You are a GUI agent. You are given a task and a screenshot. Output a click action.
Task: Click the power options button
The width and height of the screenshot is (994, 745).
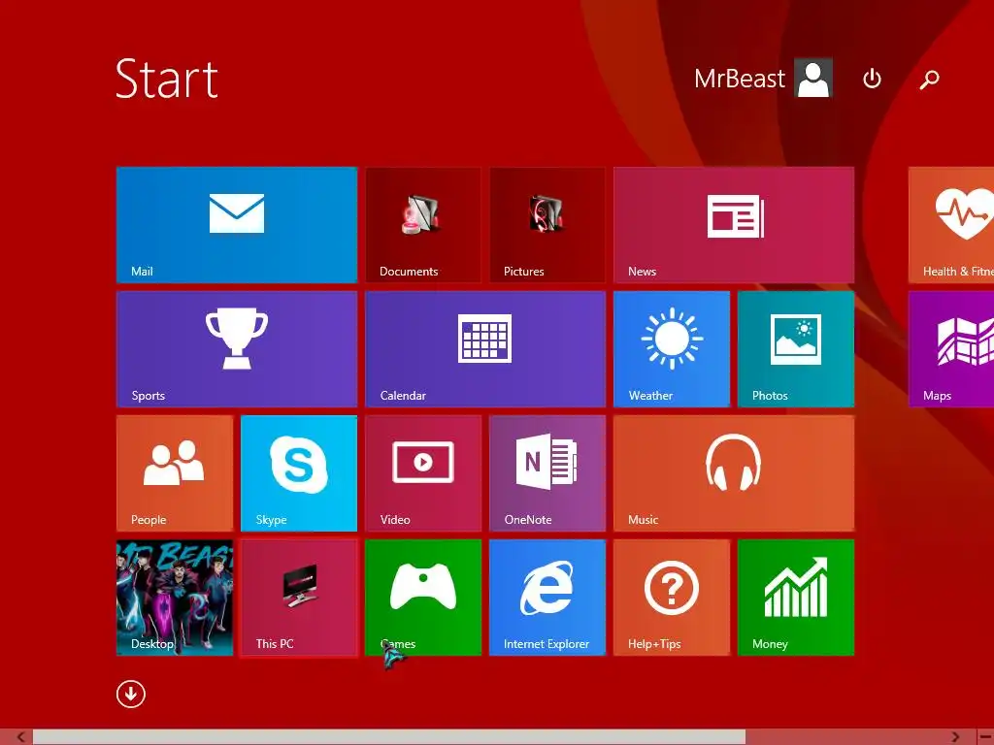tap(873, 79)
